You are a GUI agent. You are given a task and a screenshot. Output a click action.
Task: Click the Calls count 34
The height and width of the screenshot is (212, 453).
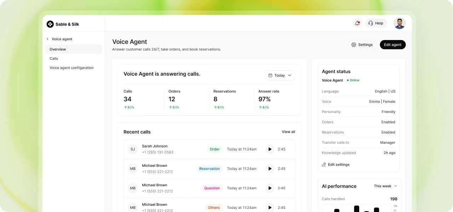[127, 99]
